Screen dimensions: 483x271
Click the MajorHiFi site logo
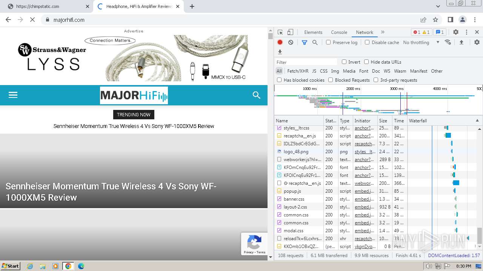pos(134,96)
